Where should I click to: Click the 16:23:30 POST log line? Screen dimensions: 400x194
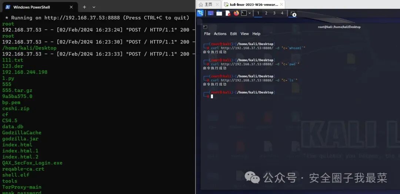(99, 42)
